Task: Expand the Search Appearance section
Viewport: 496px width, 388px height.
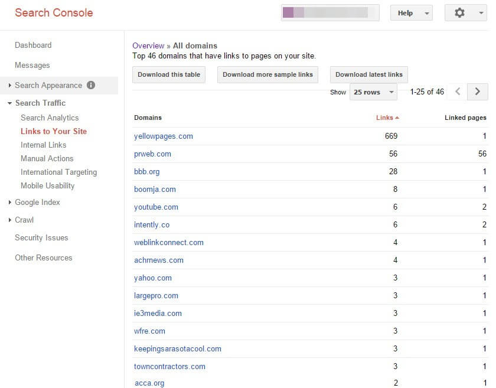Action: [x=10, y=85]
